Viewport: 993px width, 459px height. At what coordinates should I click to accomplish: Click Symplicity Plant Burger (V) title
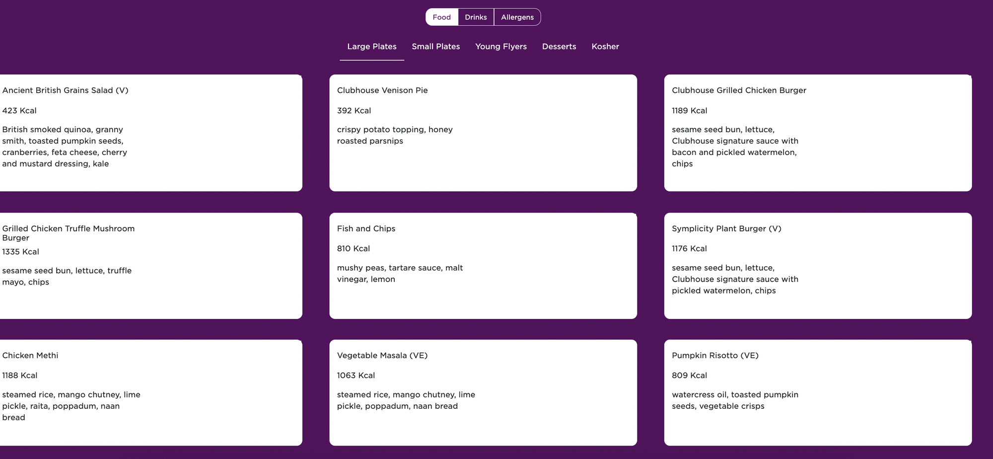[x=726, y=229]
